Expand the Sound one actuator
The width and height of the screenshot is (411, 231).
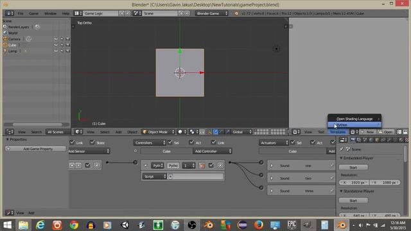[x=272, y=166]
